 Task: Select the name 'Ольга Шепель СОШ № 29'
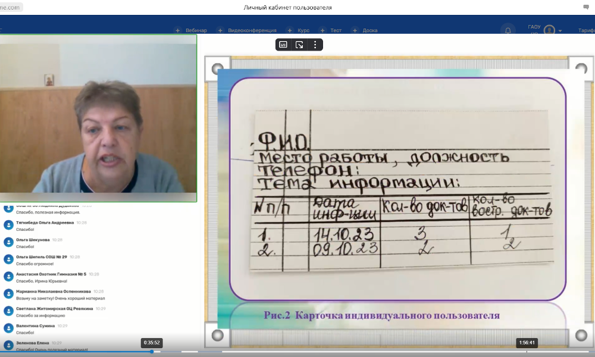(x=42, y=257)
